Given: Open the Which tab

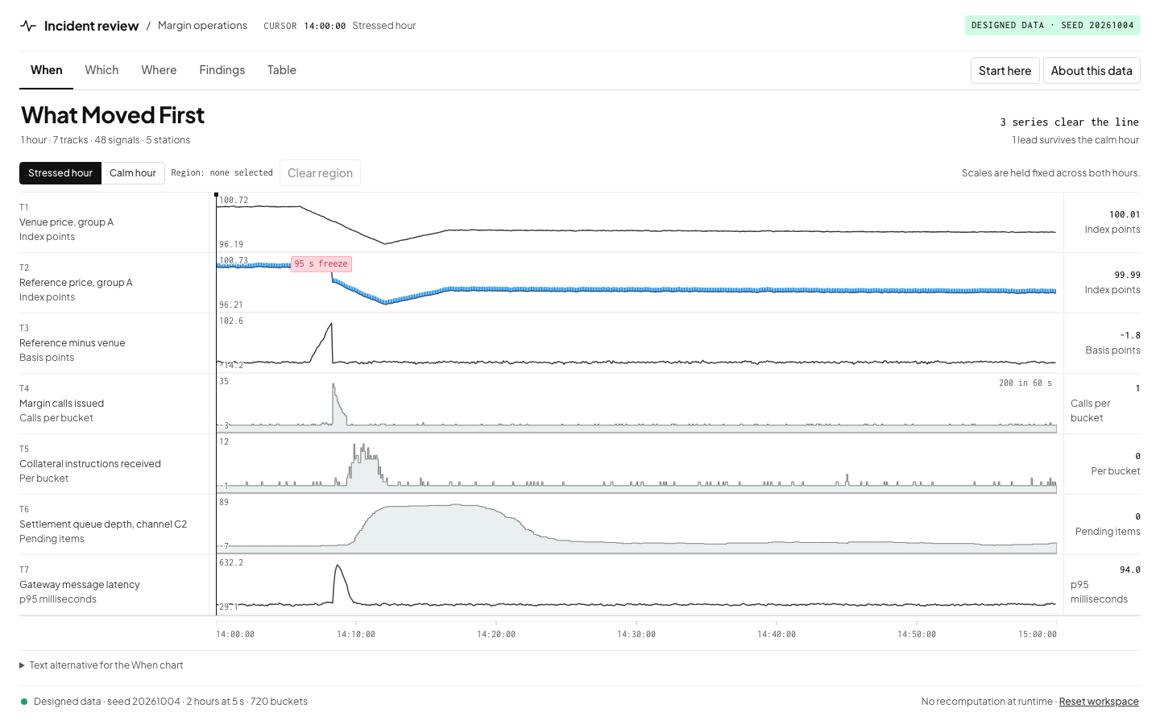Looking at the screenshot, I should coord(101,70).
